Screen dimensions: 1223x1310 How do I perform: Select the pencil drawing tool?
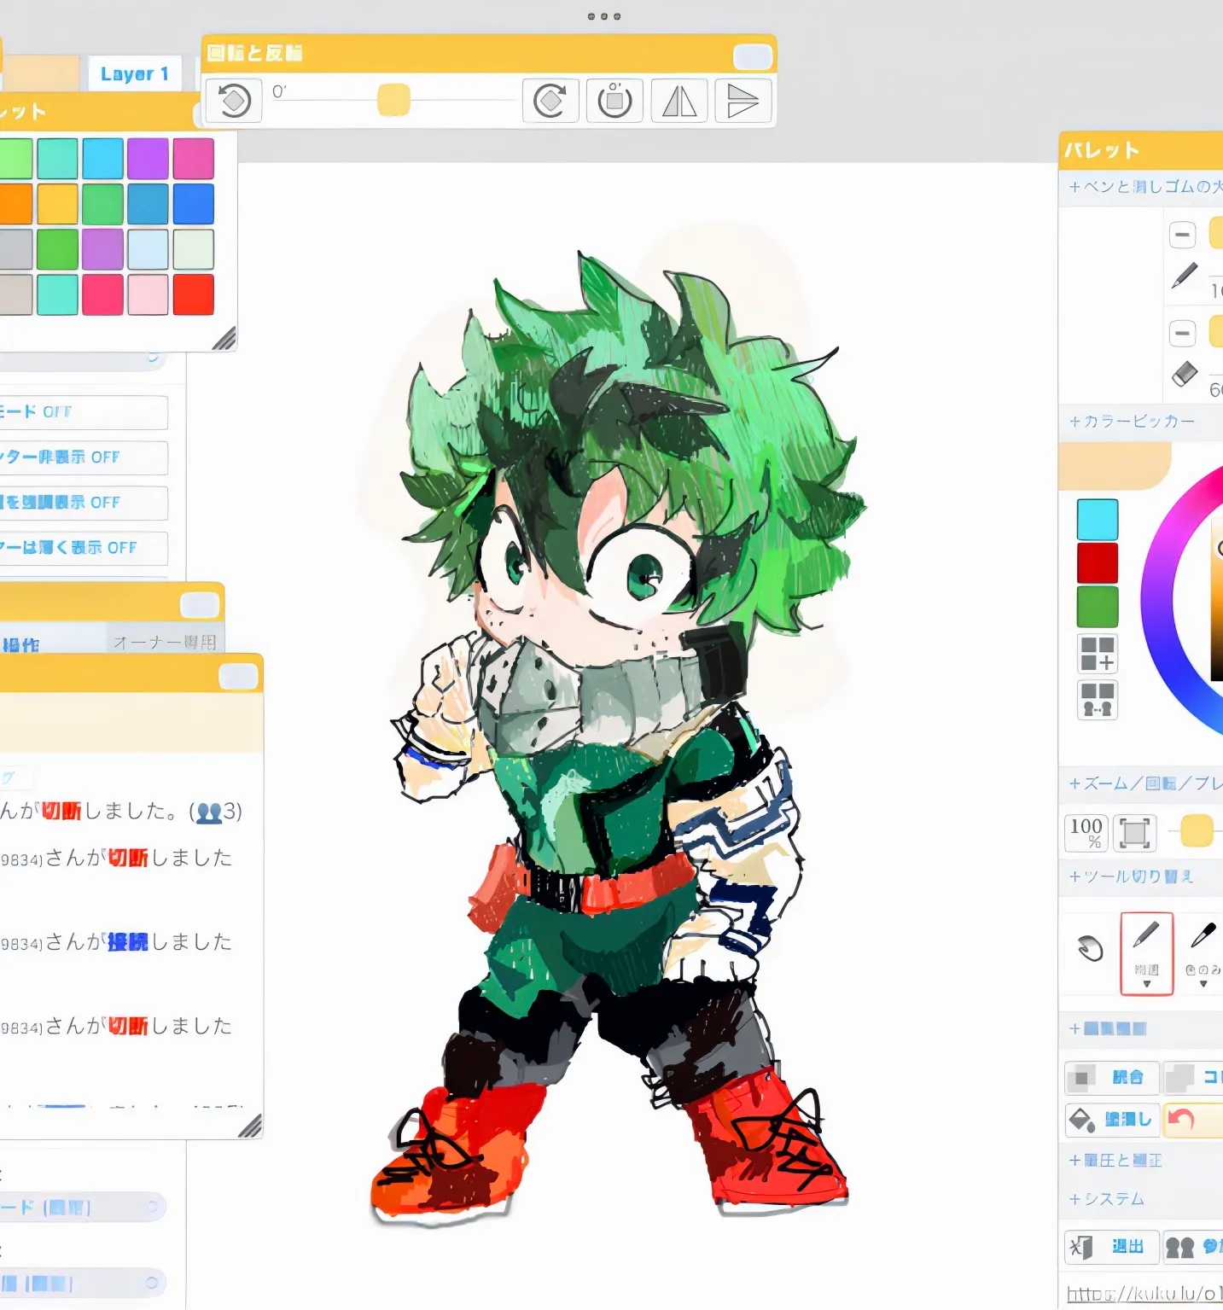(x=1146, y=952)
